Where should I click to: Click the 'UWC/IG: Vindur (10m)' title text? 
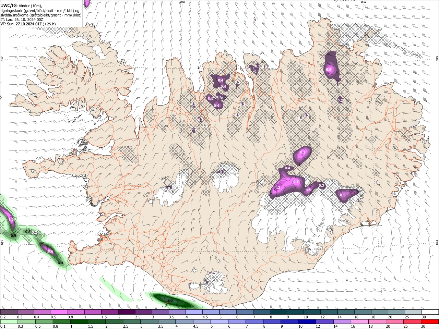(22, 5)
